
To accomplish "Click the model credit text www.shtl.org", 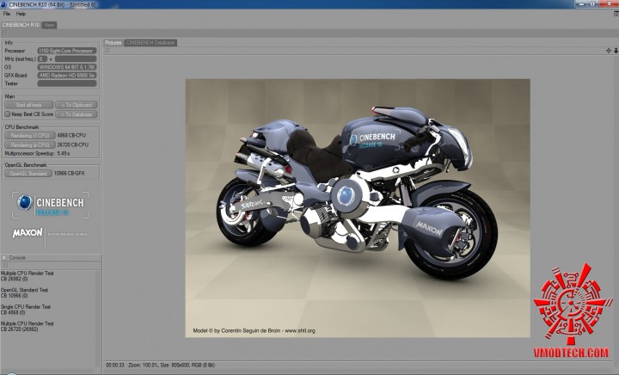I will tap(300, 331).
